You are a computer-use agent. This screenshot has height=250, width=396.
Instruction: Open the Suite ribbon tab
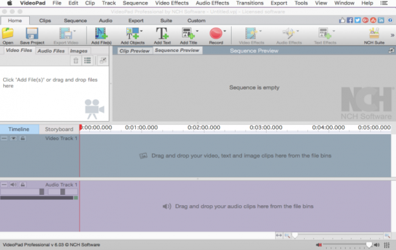166,21
